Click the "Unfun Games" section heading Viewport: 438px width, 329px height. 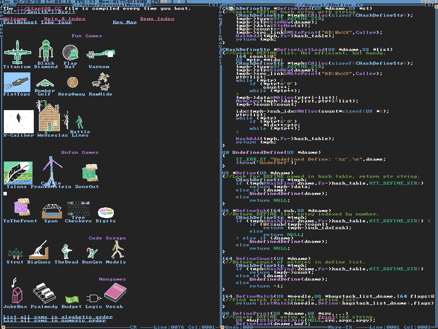tap(80, 153)
